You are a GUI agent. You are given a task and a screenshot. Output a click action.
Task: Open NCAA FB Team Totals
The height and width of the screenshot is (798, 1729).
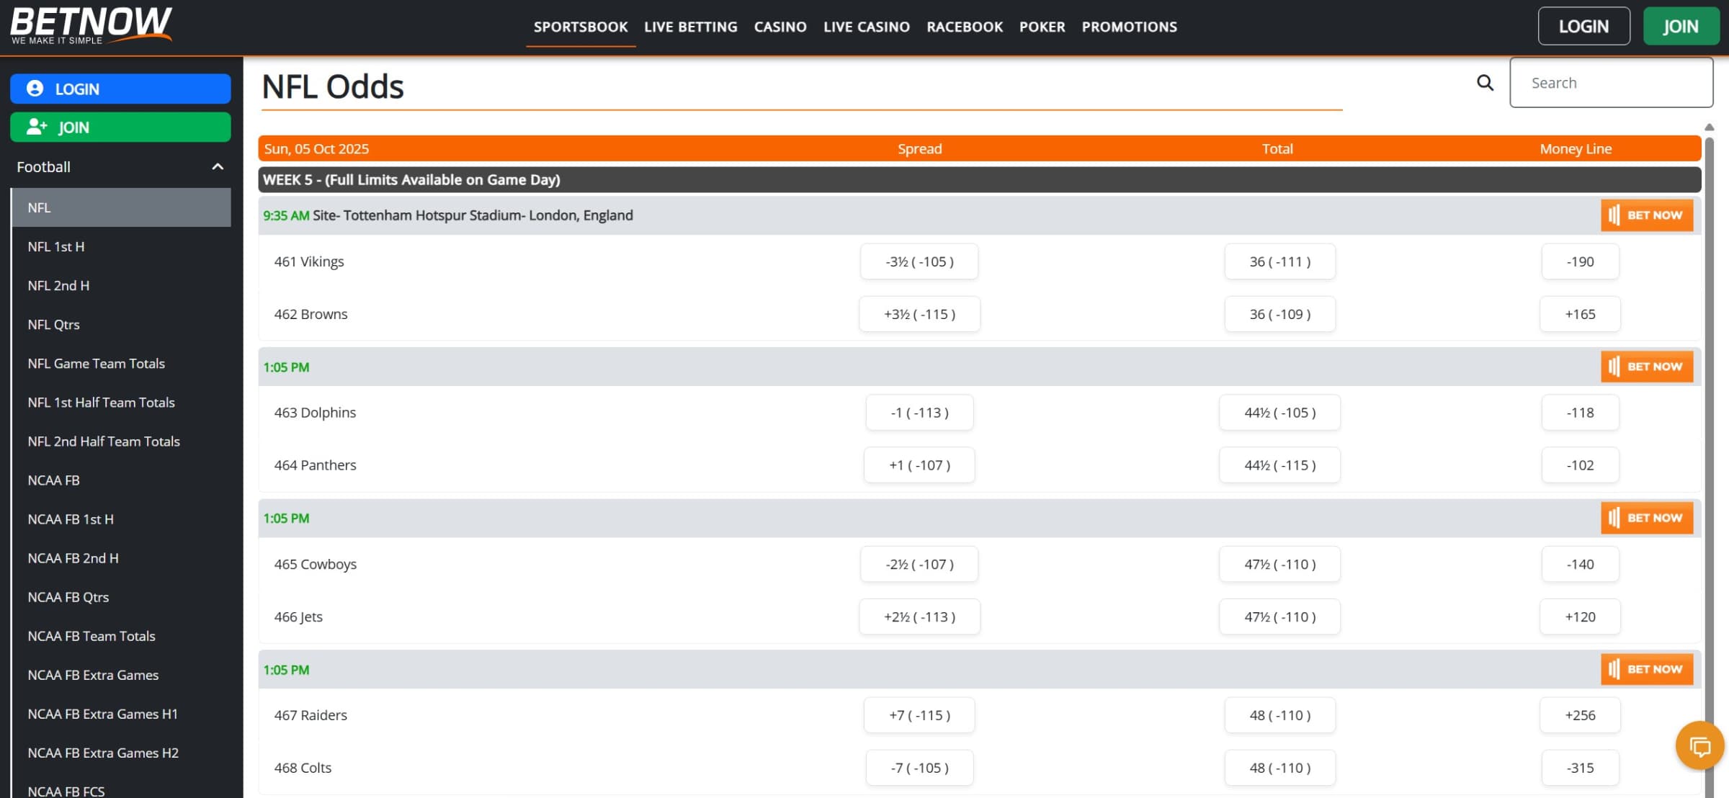click(x=91, y=636)
